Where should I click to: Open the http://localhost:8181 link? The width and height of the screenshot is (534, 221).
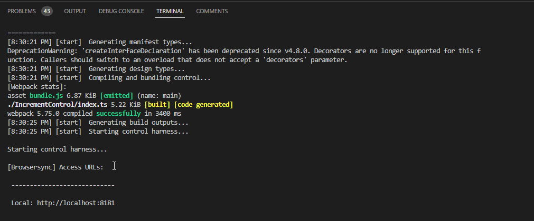(76, 203)
